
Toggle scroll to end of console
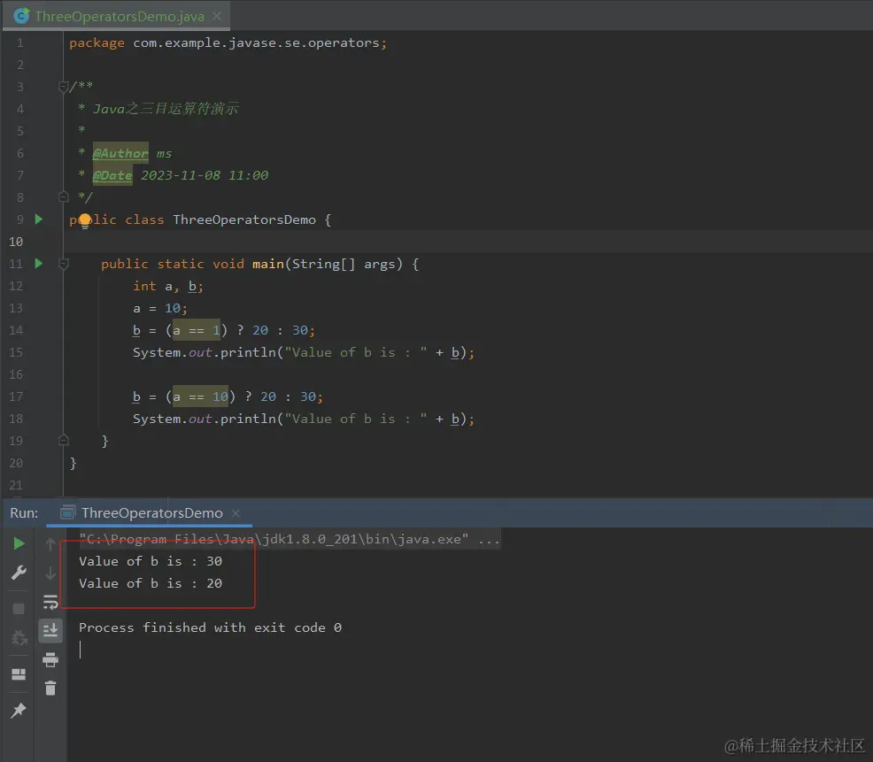(50, 631)
